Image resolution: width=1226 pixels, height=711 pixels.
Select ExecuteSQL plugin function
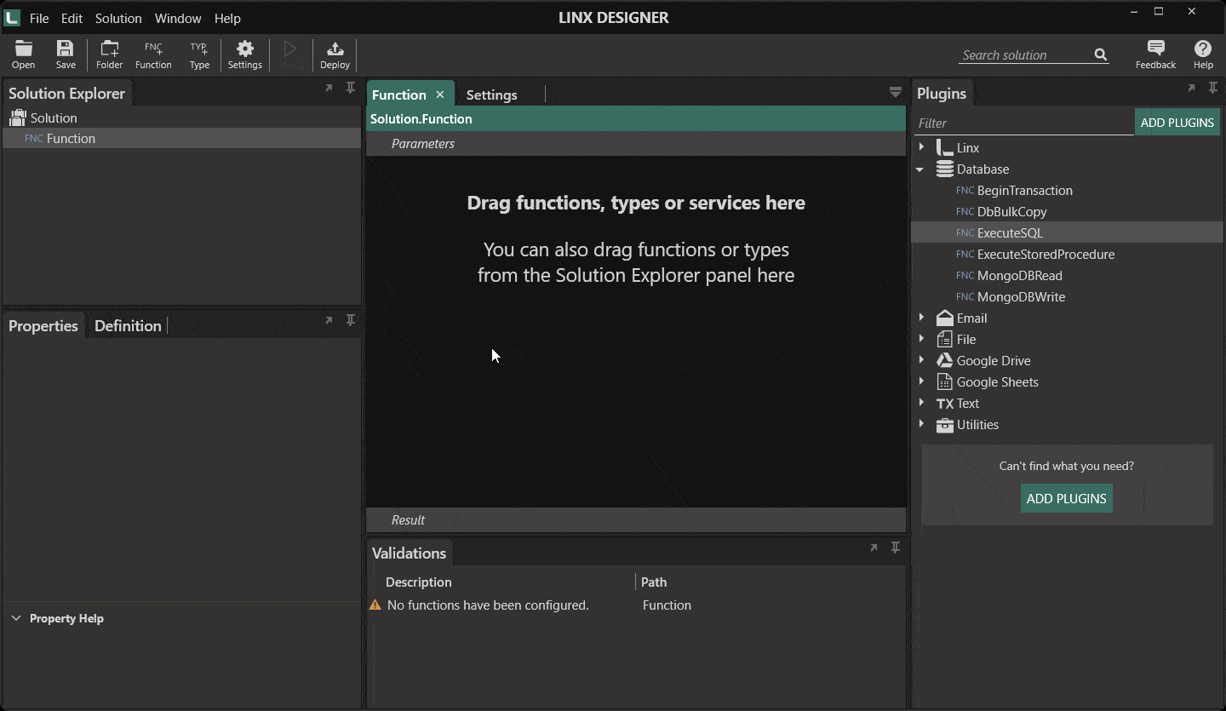1066,233
